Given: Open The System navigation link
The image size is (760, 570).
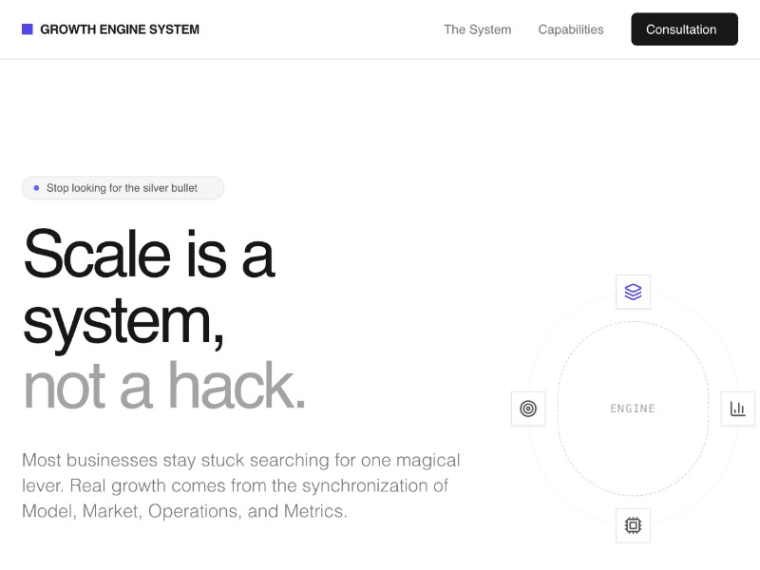Looking at the screenshot, I should 477,29.
